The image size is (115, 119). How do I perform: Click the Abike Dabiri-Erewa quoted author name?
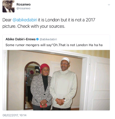click(20, 39)
